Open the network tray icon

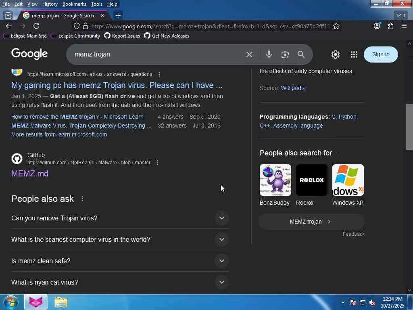click(x=363, y=302)
